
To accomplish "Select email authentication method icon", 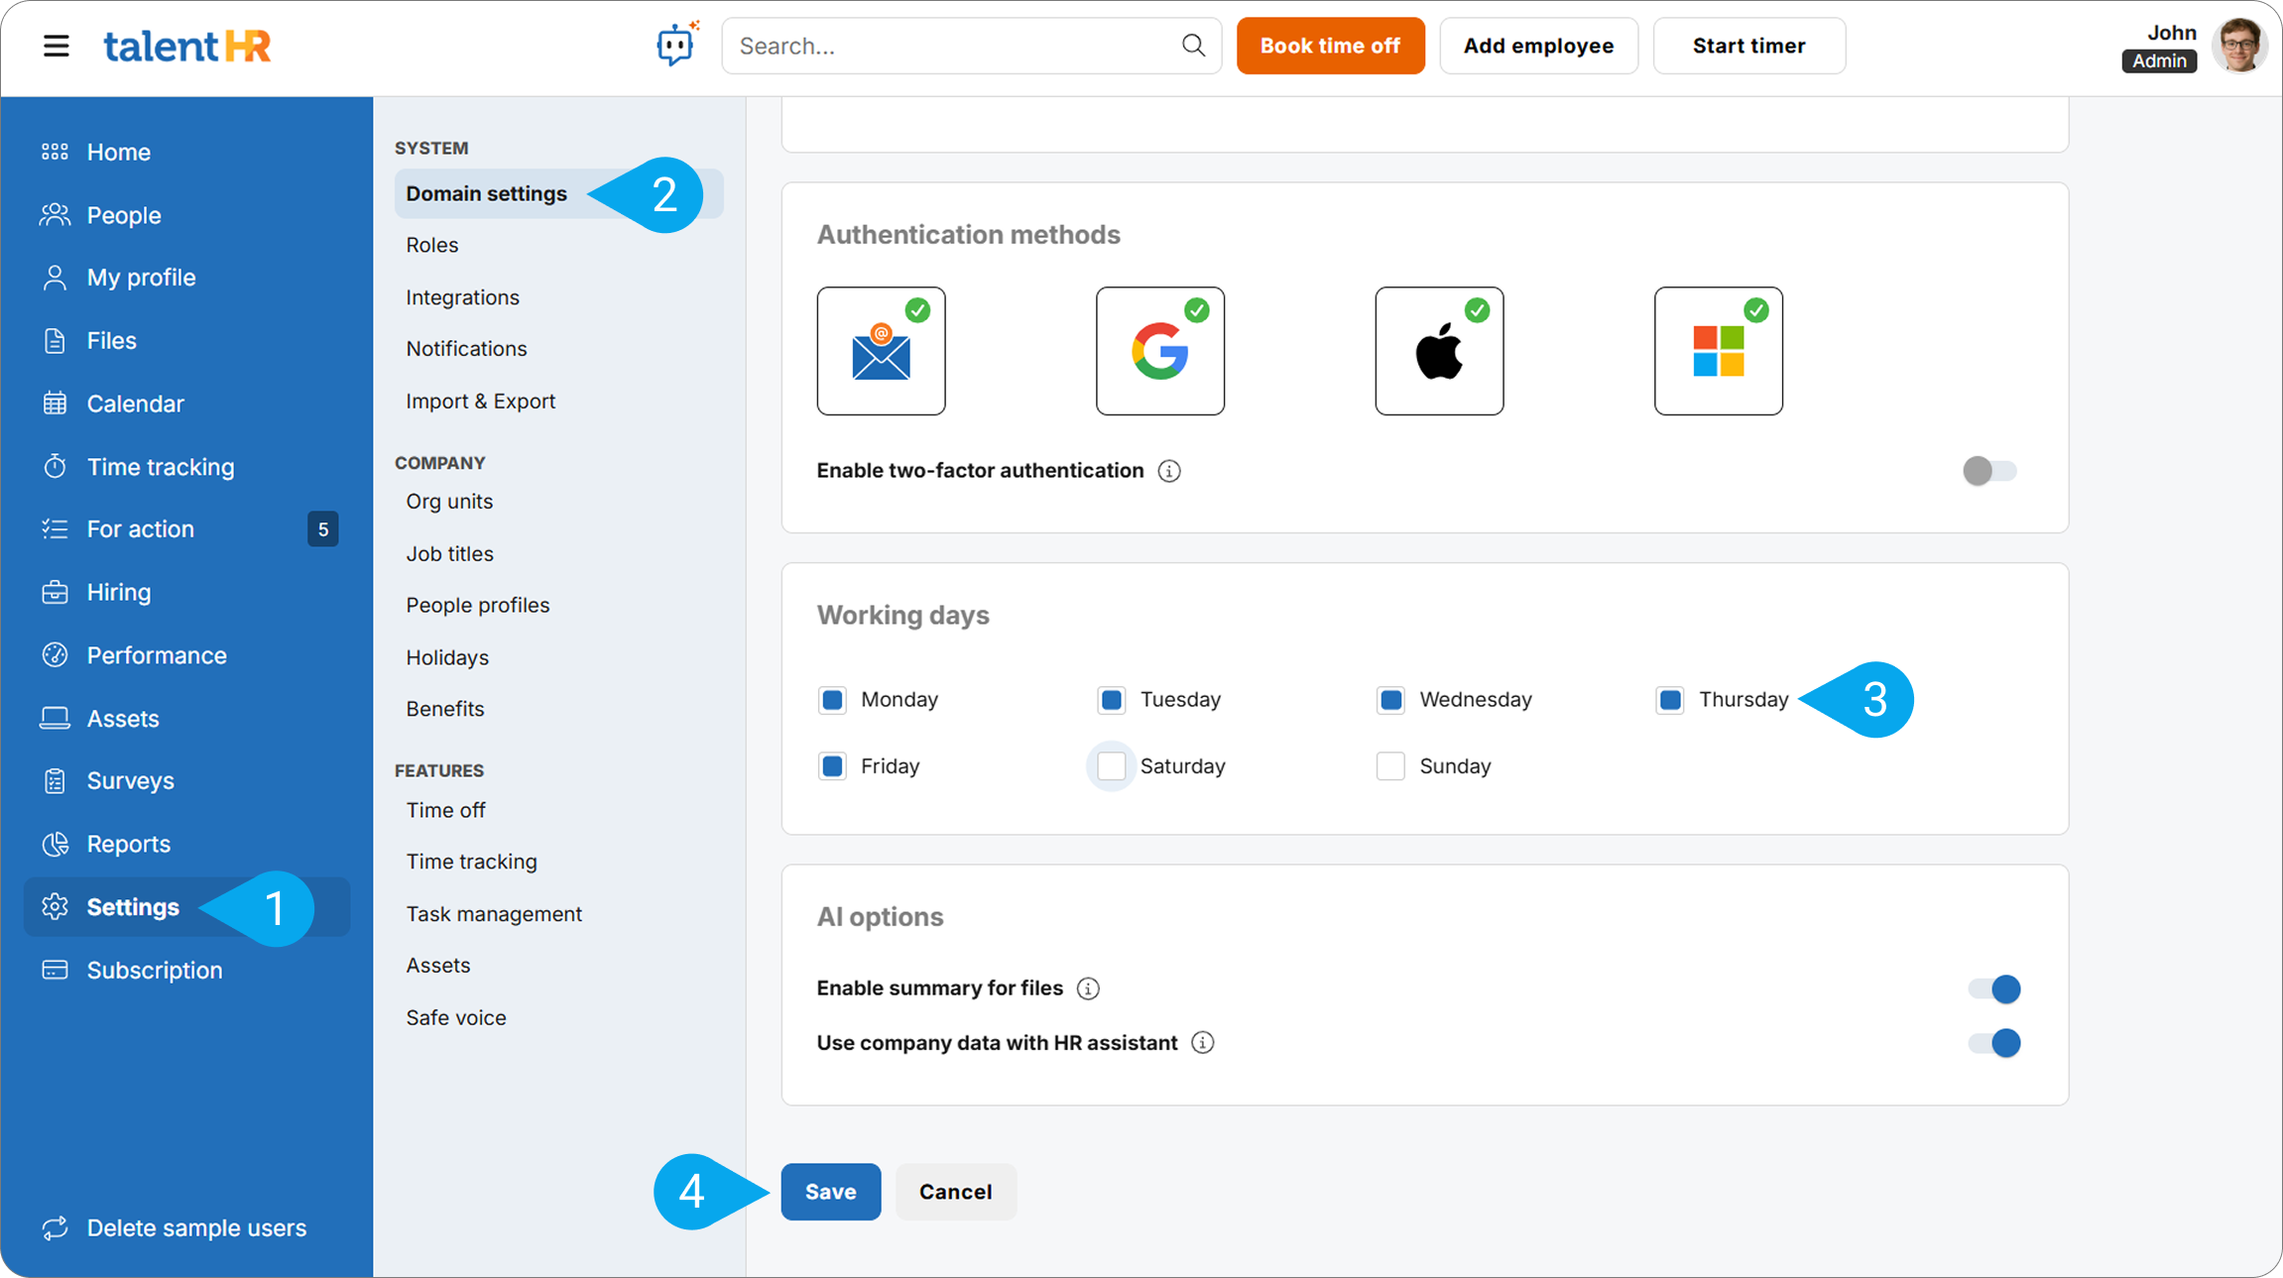I will (881, 351).
